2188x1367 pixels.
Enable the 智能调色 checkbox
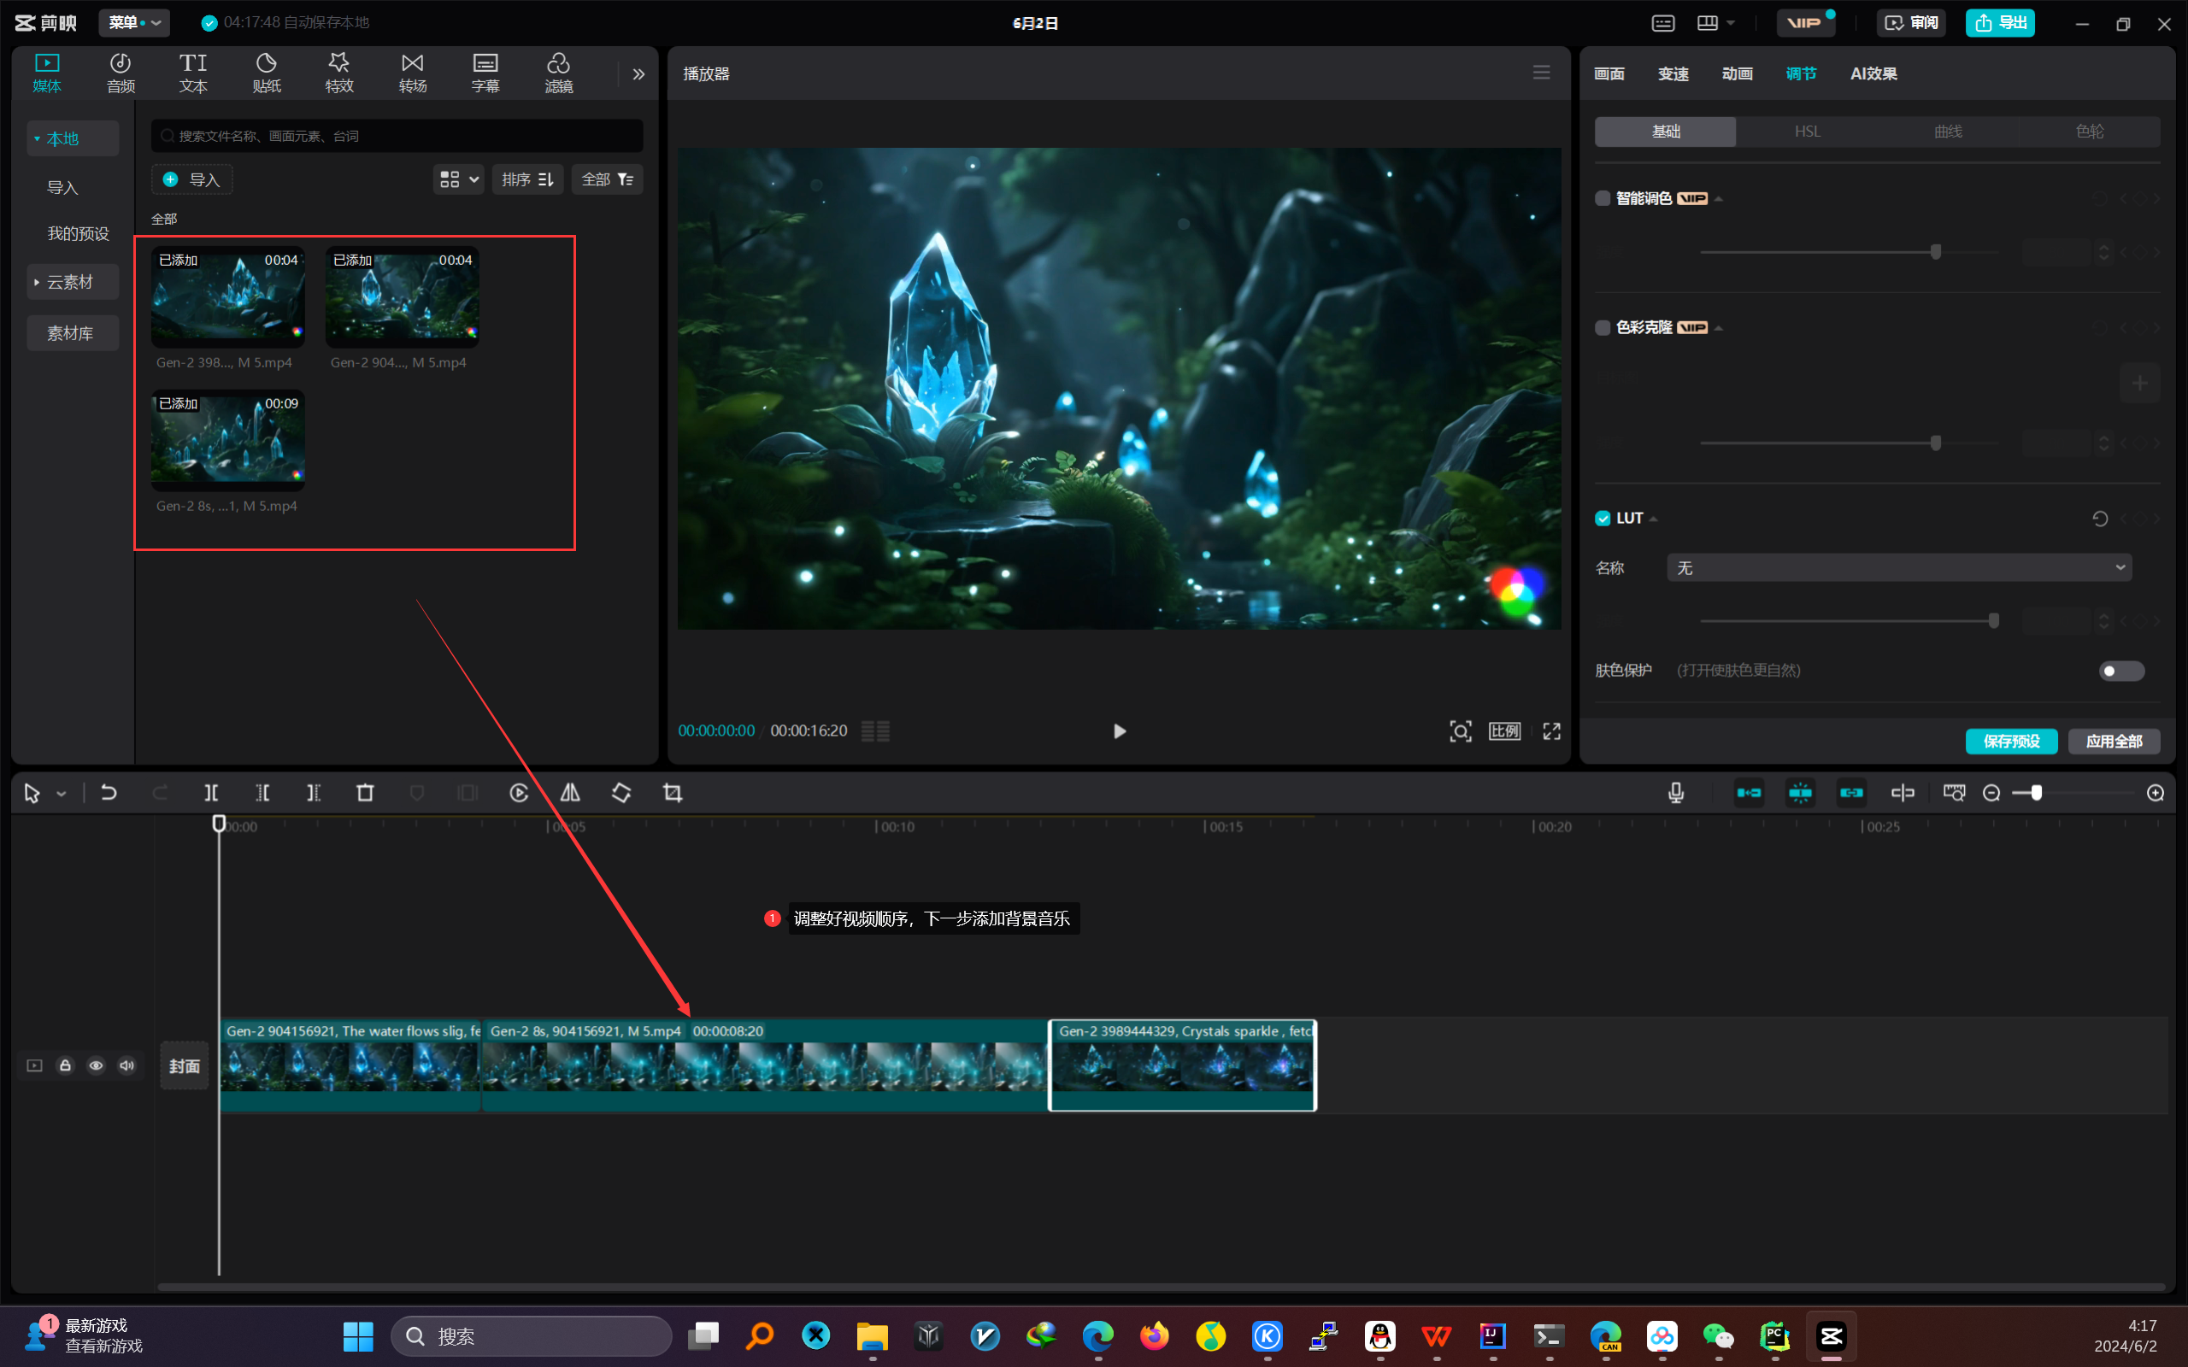[1603, 198]
